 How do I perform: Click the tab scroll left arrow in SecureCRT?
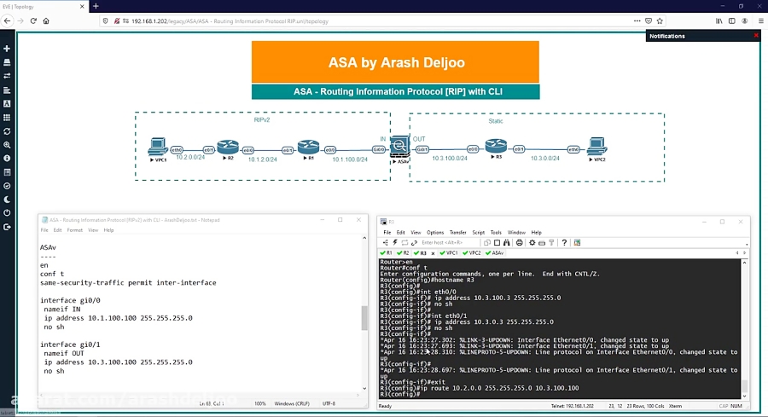click(737, 253)
